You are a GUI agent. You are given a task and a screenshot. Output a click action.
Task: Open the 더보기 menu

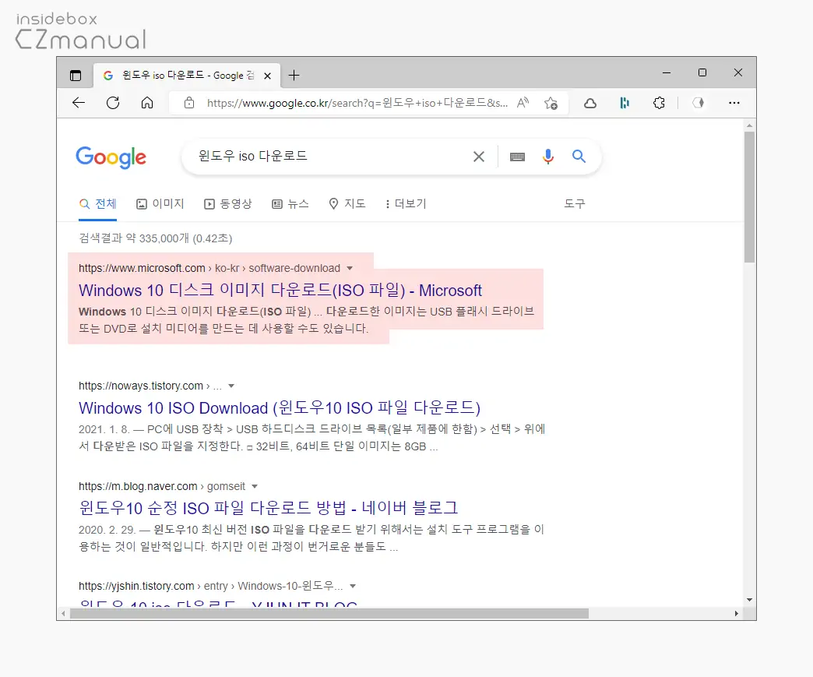coord(406,203)
